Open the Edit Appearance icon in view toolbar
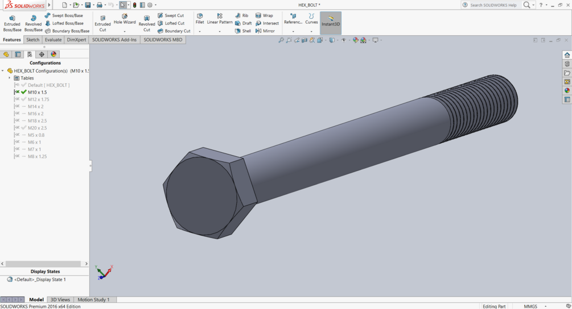Image resolution: width=572 pixels, height=309 pixels. pyautogui.click(x=355, y=40)
